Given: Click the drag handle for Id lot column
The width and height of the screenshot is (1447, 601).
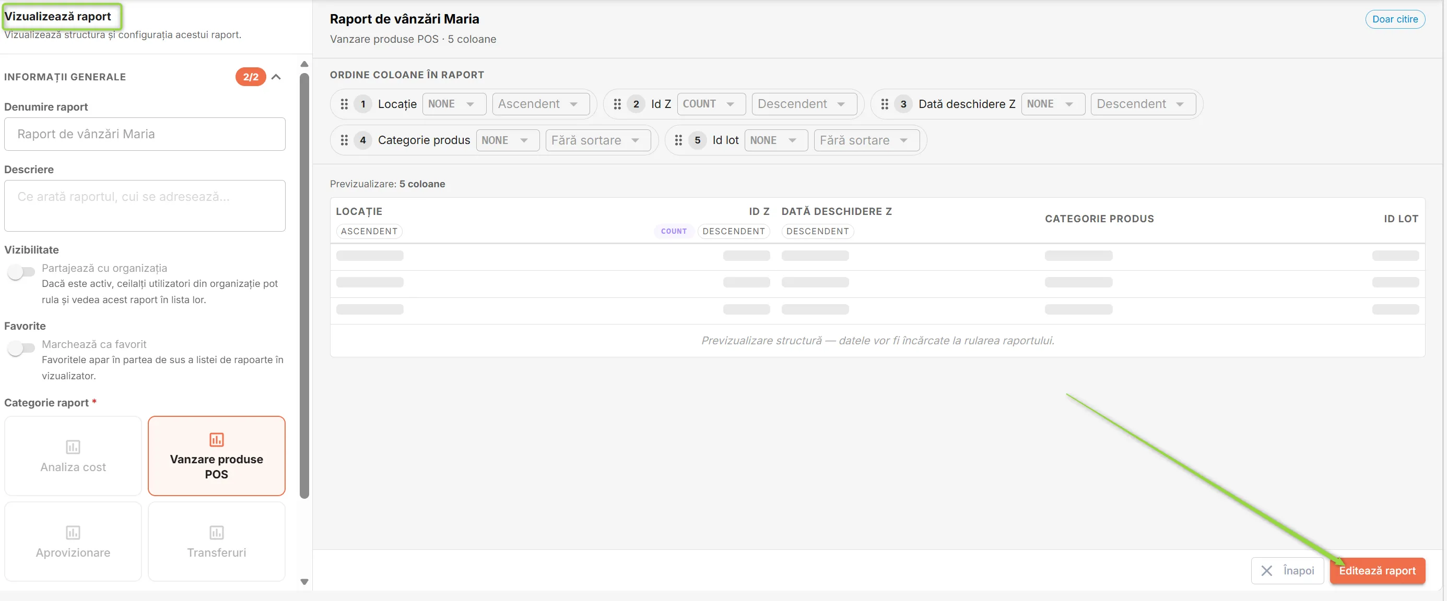Looking at the screenshot, I should [678, 140].
